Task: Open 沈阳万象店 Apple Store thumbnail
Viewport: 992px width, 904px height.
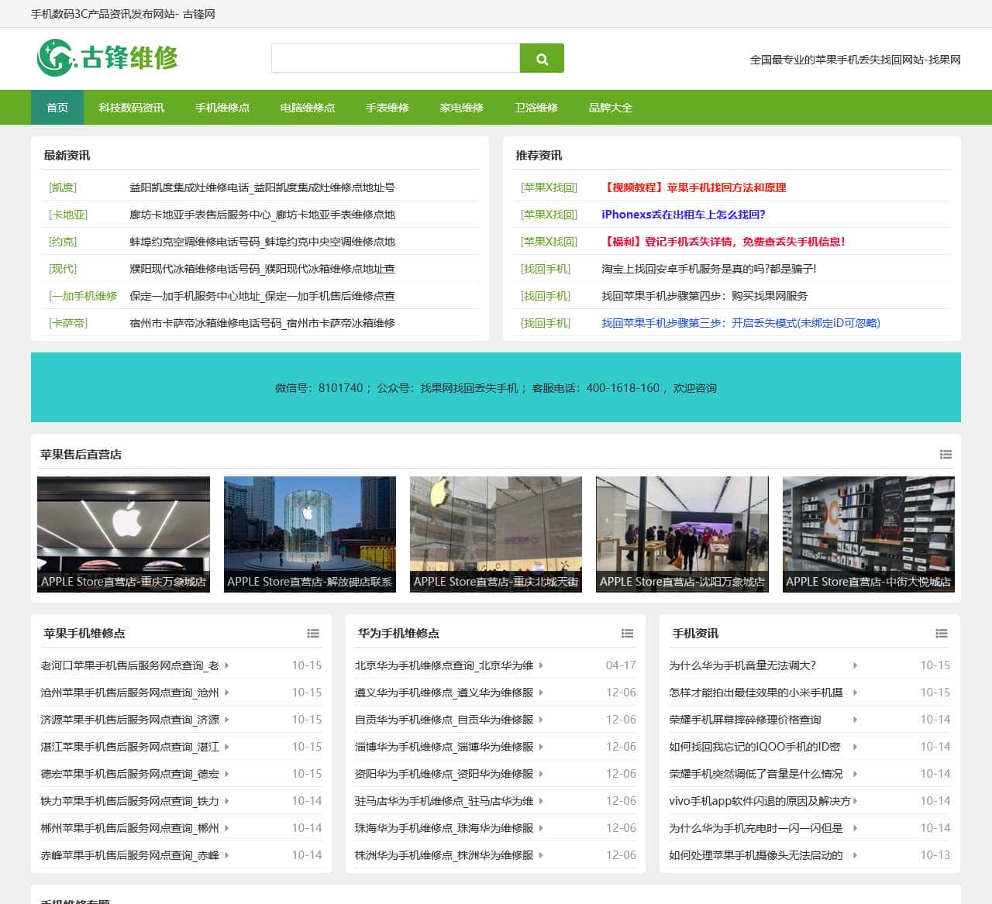Action: 682,534
